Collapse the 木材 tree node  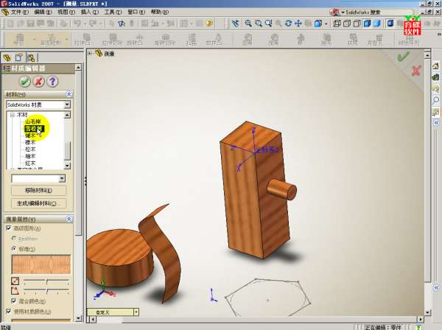pos(12,115)
